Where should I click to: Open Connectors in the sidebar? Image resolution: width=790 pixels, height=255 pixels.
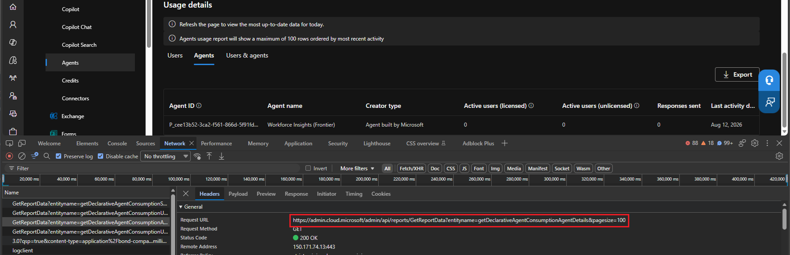point(75,99)
